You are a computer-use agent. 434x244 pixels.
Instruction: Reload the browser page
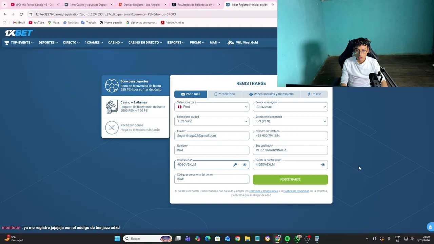click(x=21, y=14)
